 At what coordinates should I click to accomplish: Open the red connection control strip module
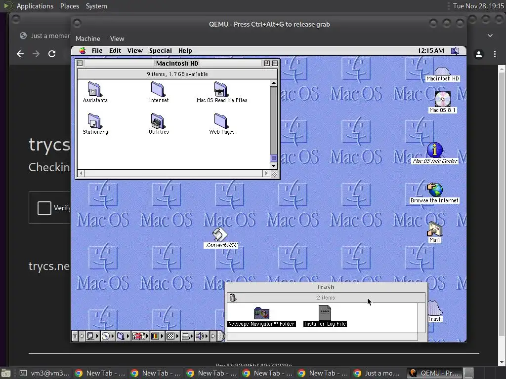[140, 336]
